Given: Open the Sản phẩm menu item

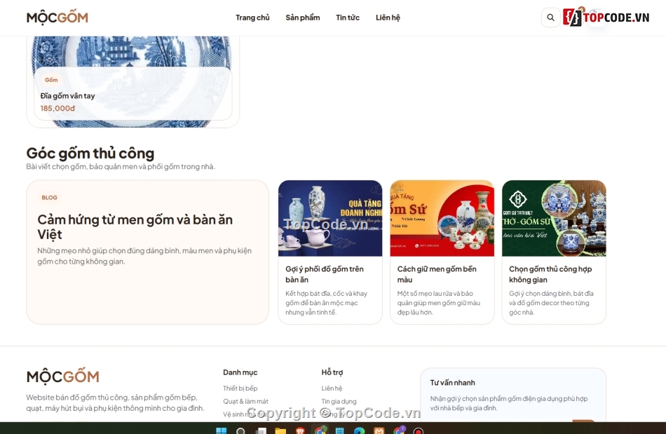Looking at the screenshot, I should click(302, 18).
